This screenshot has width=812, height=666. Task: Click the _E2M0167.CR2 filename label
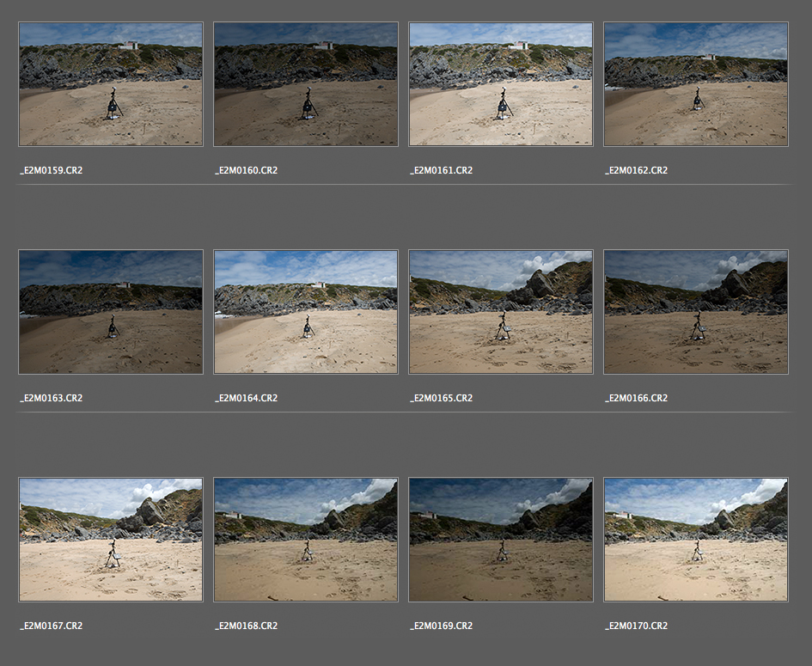pyautogui.click(x=52, y=626)
